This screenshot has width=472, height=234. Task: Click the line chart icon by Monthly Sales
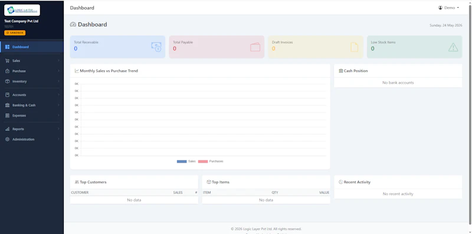point(77,71)
